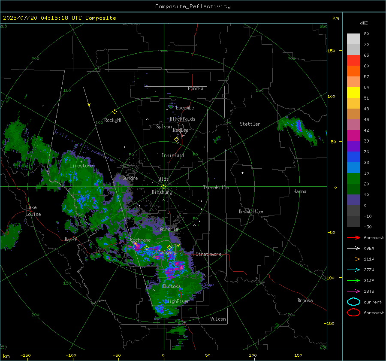The width and height of the screenshot is (386, 361).
Task: Click the Airdrie city label
Action: [169, 229]
